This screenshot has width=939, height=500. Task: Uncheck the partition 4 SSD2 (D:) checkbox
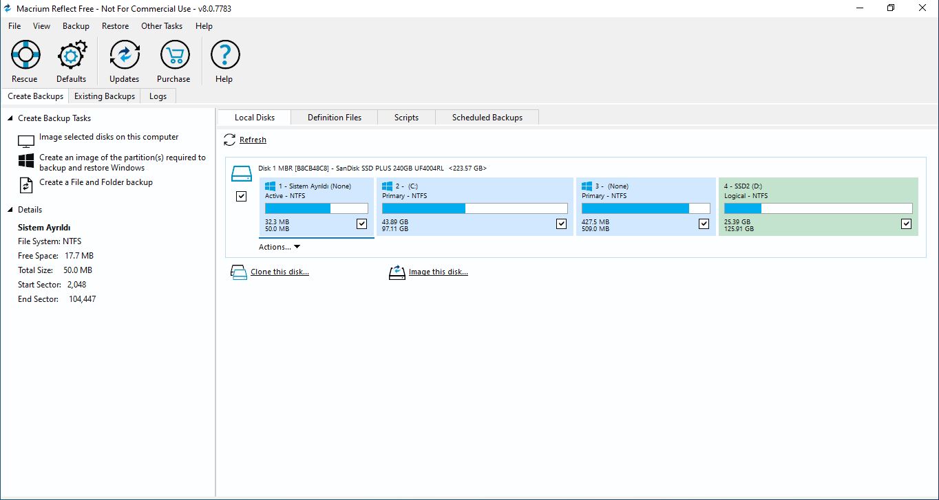click(x=906, y=224)
